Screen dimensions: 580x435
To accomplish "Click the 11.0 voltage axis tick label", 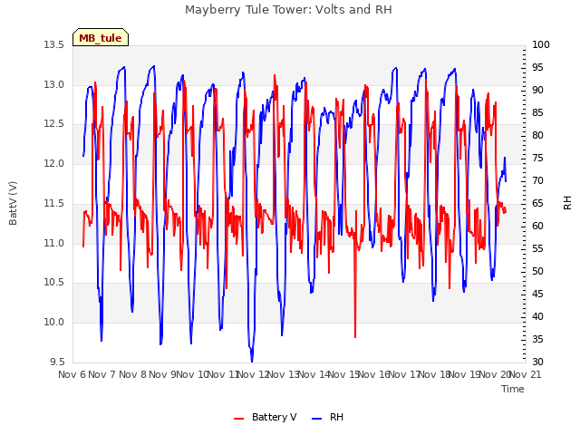I will (x=54, y=244).
